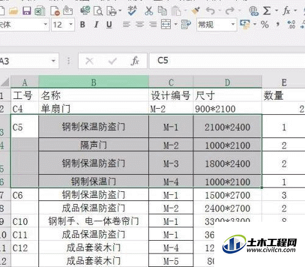Redo the last undone action

pos(230,10)
